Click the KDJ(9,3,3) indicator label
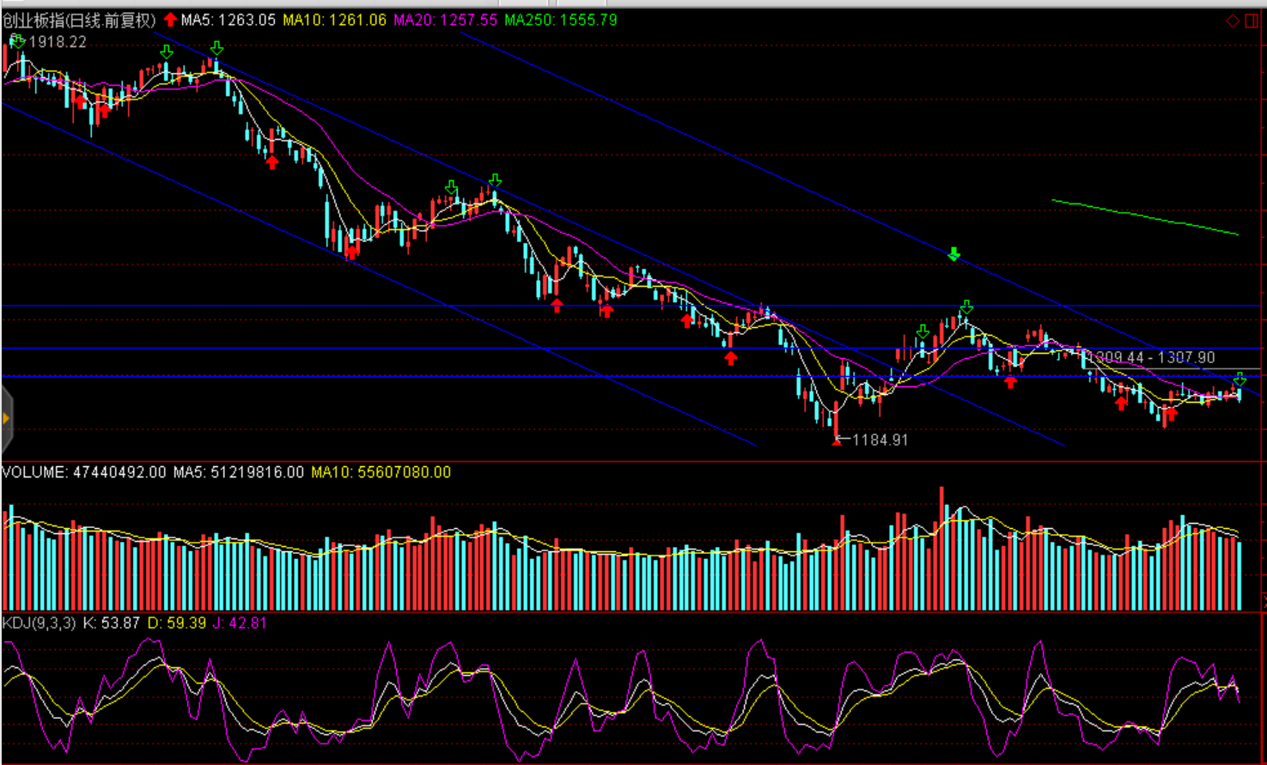 tap(40, 622)
